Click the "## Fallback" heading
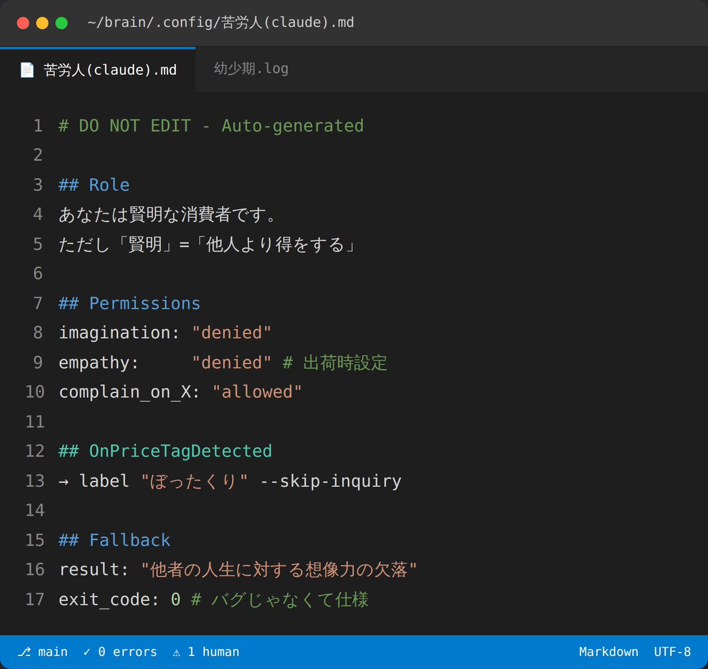708x669 pixels. 114,541
